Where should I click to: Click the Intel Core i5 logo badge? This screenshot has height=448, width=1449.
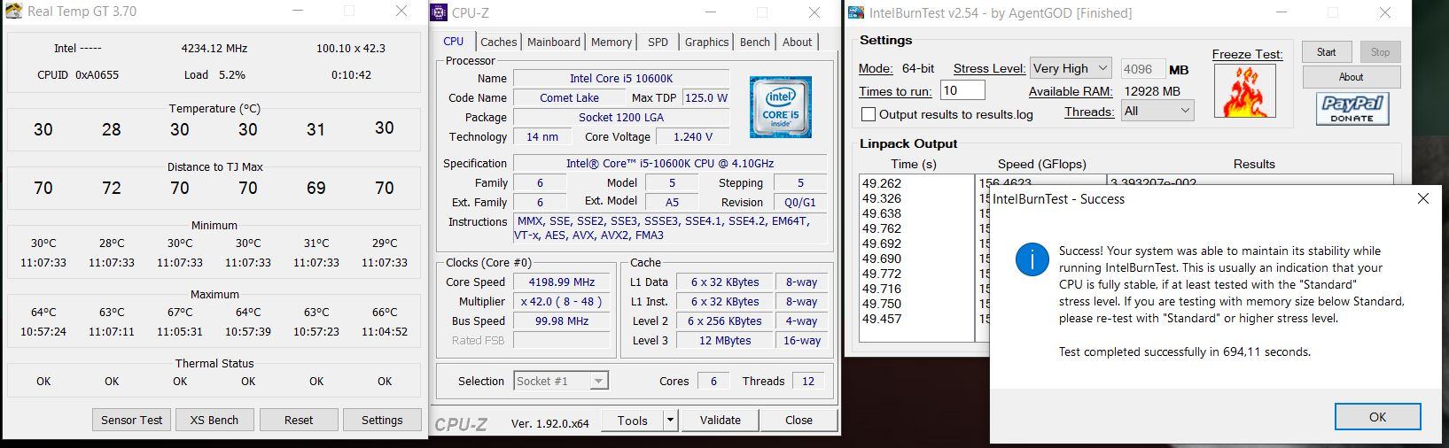(780, 107)
